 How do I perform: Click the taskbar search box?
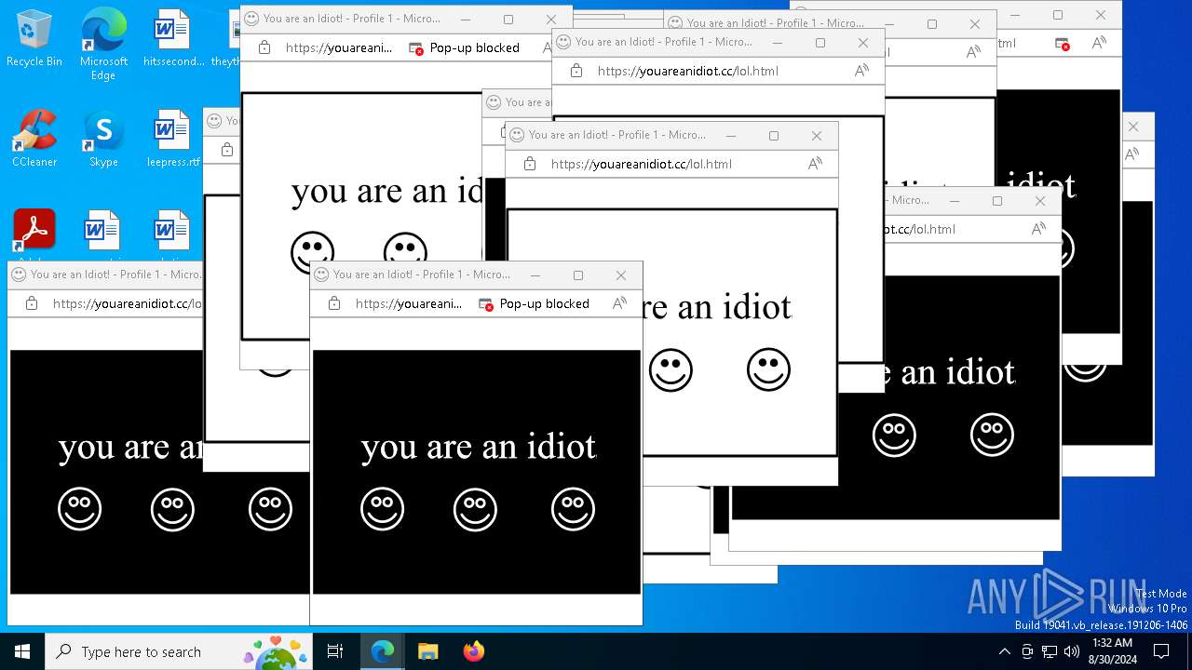[177, 651]
